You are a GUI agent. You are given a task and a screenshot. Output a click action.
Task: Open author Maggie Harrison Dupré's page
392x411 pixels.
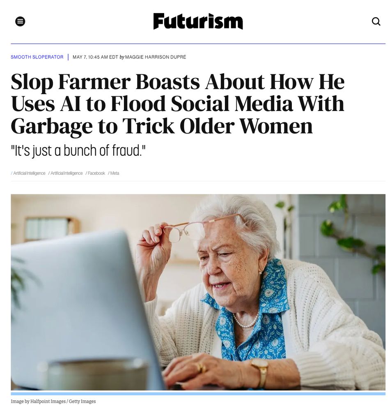pos(156,57)
